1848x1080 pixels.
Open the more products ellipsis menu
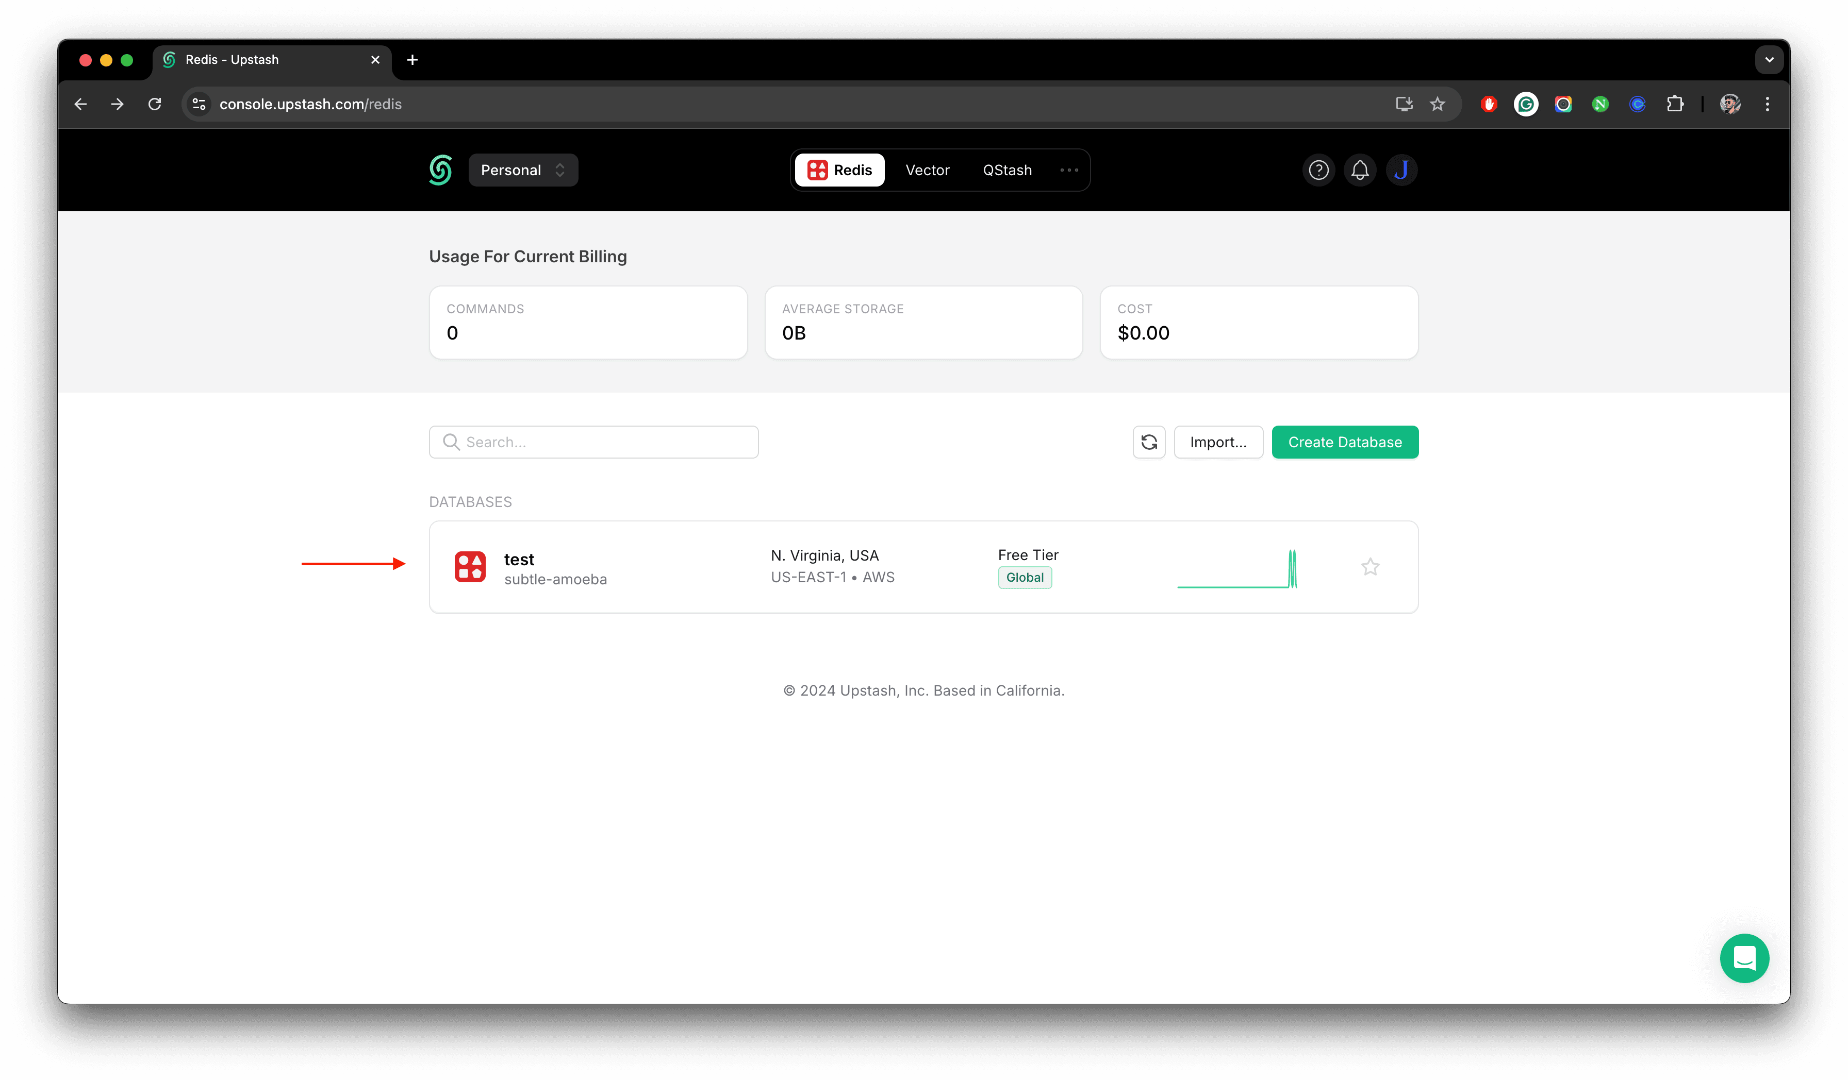(x=1068, y=170)
